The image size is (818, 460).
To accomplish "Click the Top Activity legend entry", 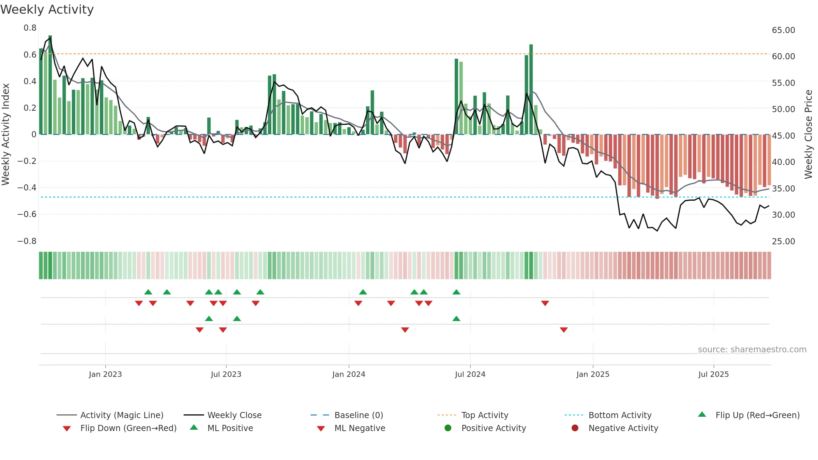I will click(x=473, y=415).
